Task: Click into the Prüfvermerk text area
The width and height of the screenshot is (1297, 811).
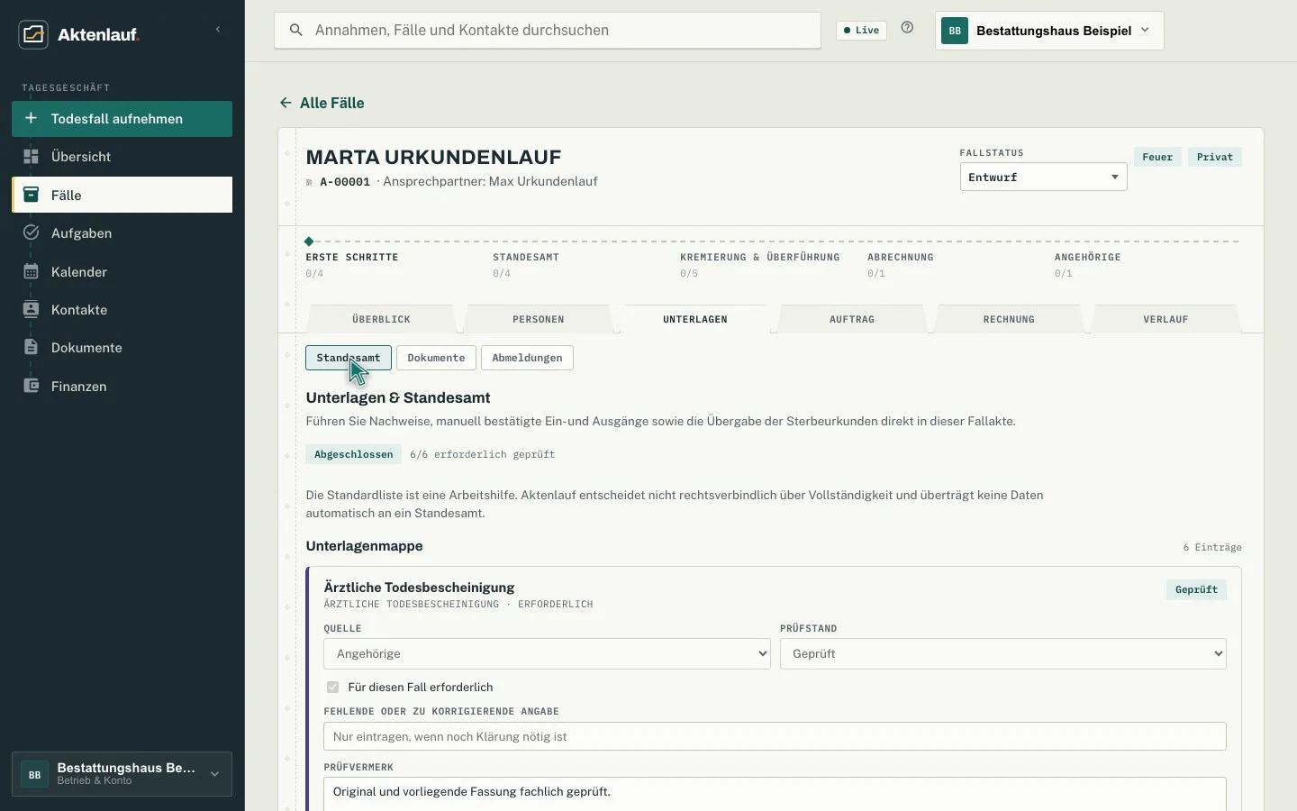Action: (x=775, y=794)
